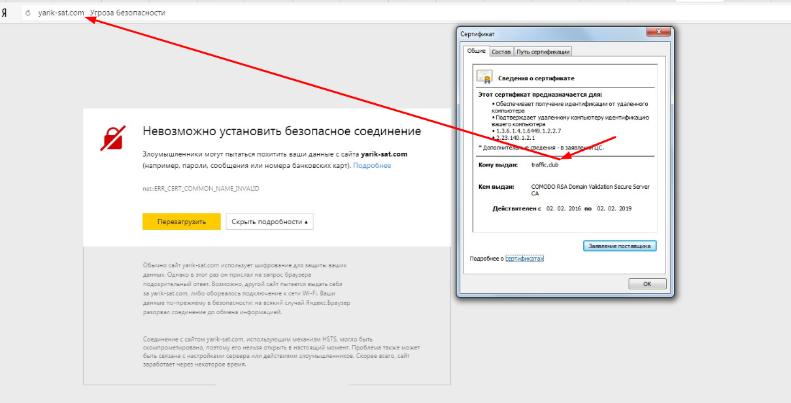Open the Состав tab
This screenshot has width=791, height=403.
click(x=501, y=52)
